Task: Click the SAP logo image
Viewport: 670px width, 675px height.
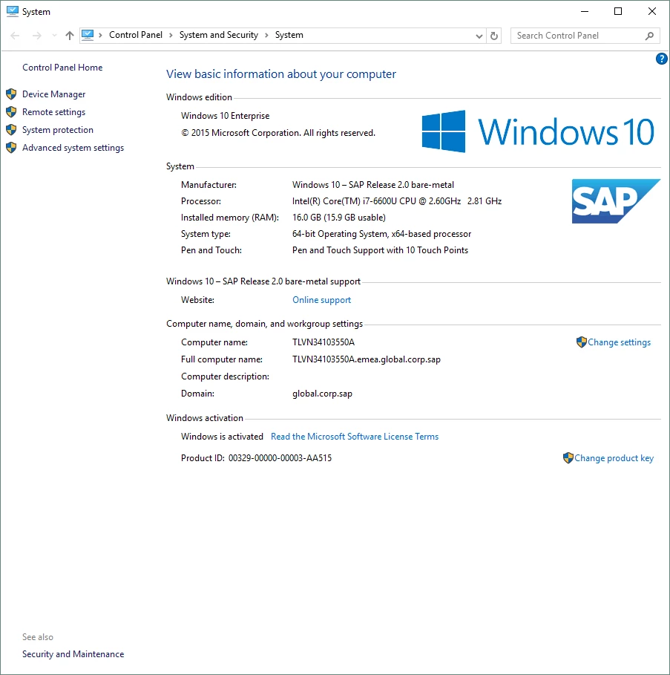Action: 616,201
